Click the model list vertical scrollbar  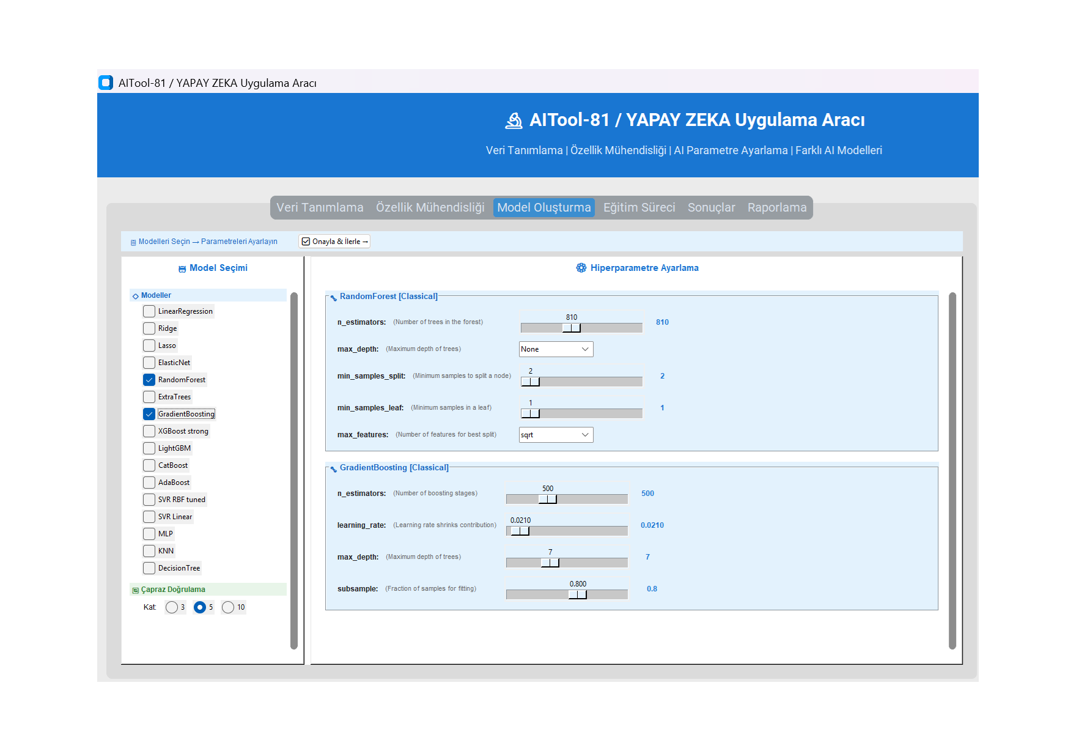(294, 471)
